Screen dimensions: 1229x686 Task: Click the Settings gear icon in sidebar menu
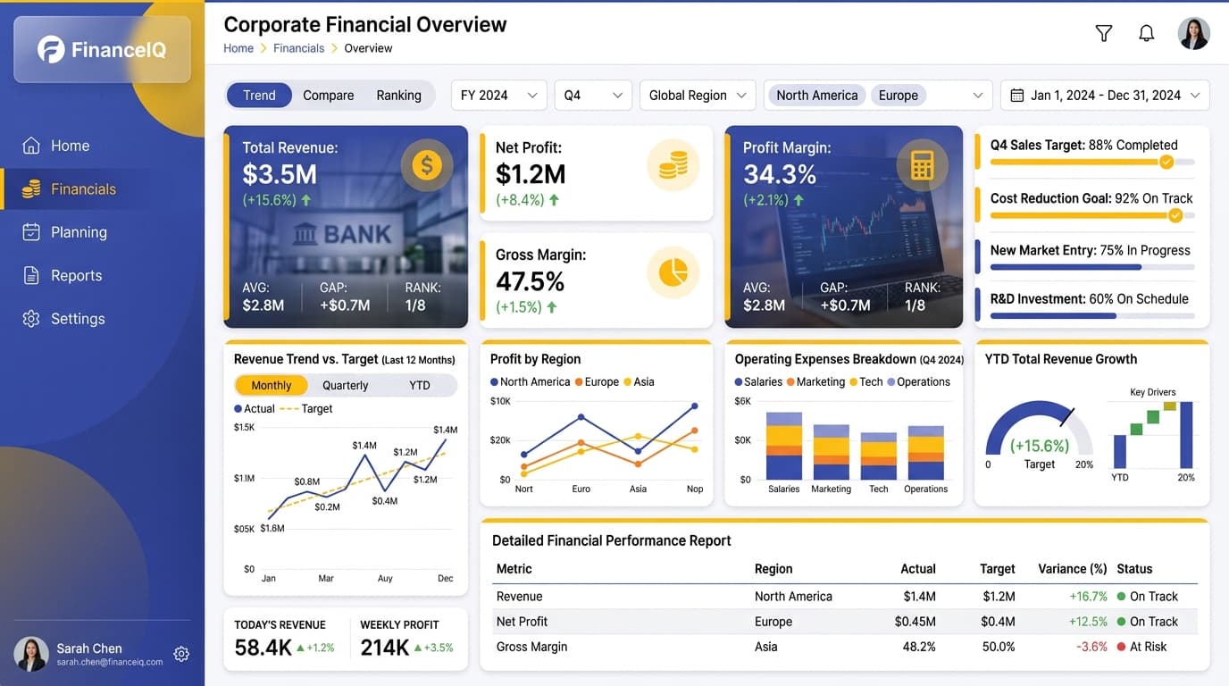(x=31, y=319)
